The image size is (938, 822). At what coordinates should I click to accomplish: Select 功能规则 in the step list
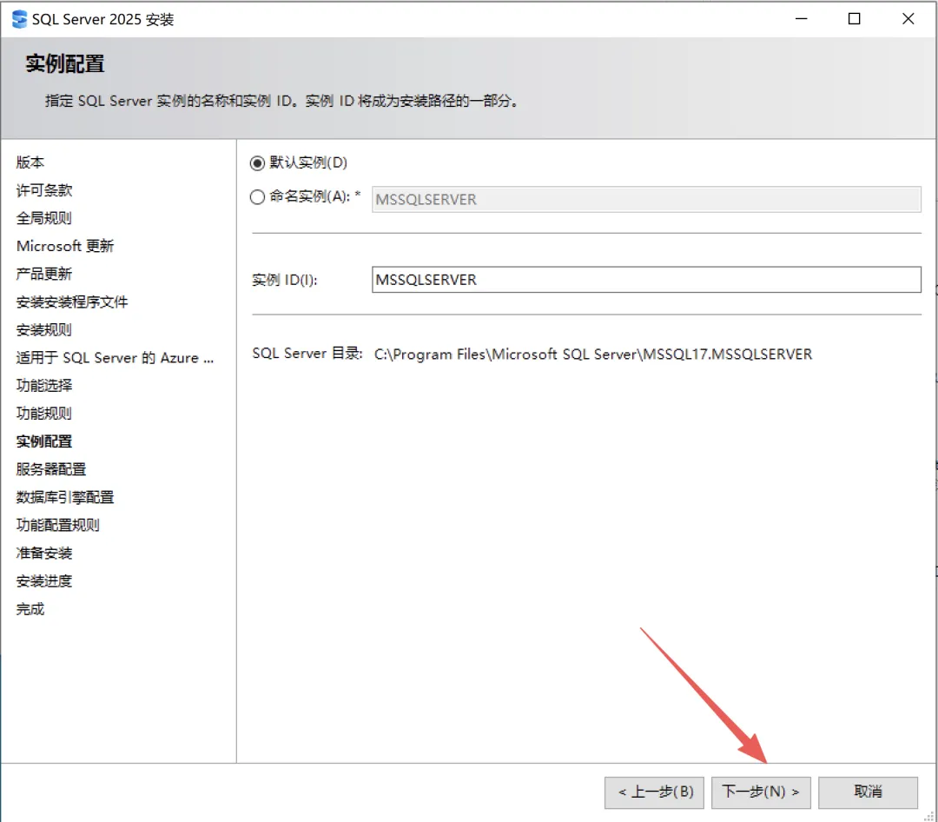pyautogui.click(x=44, y=414)
